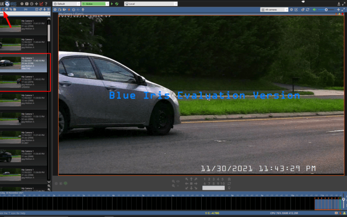Select the clip at 11:40:19 PM
The height and width of the screenshot is (217, 347).
pos(23,63)
